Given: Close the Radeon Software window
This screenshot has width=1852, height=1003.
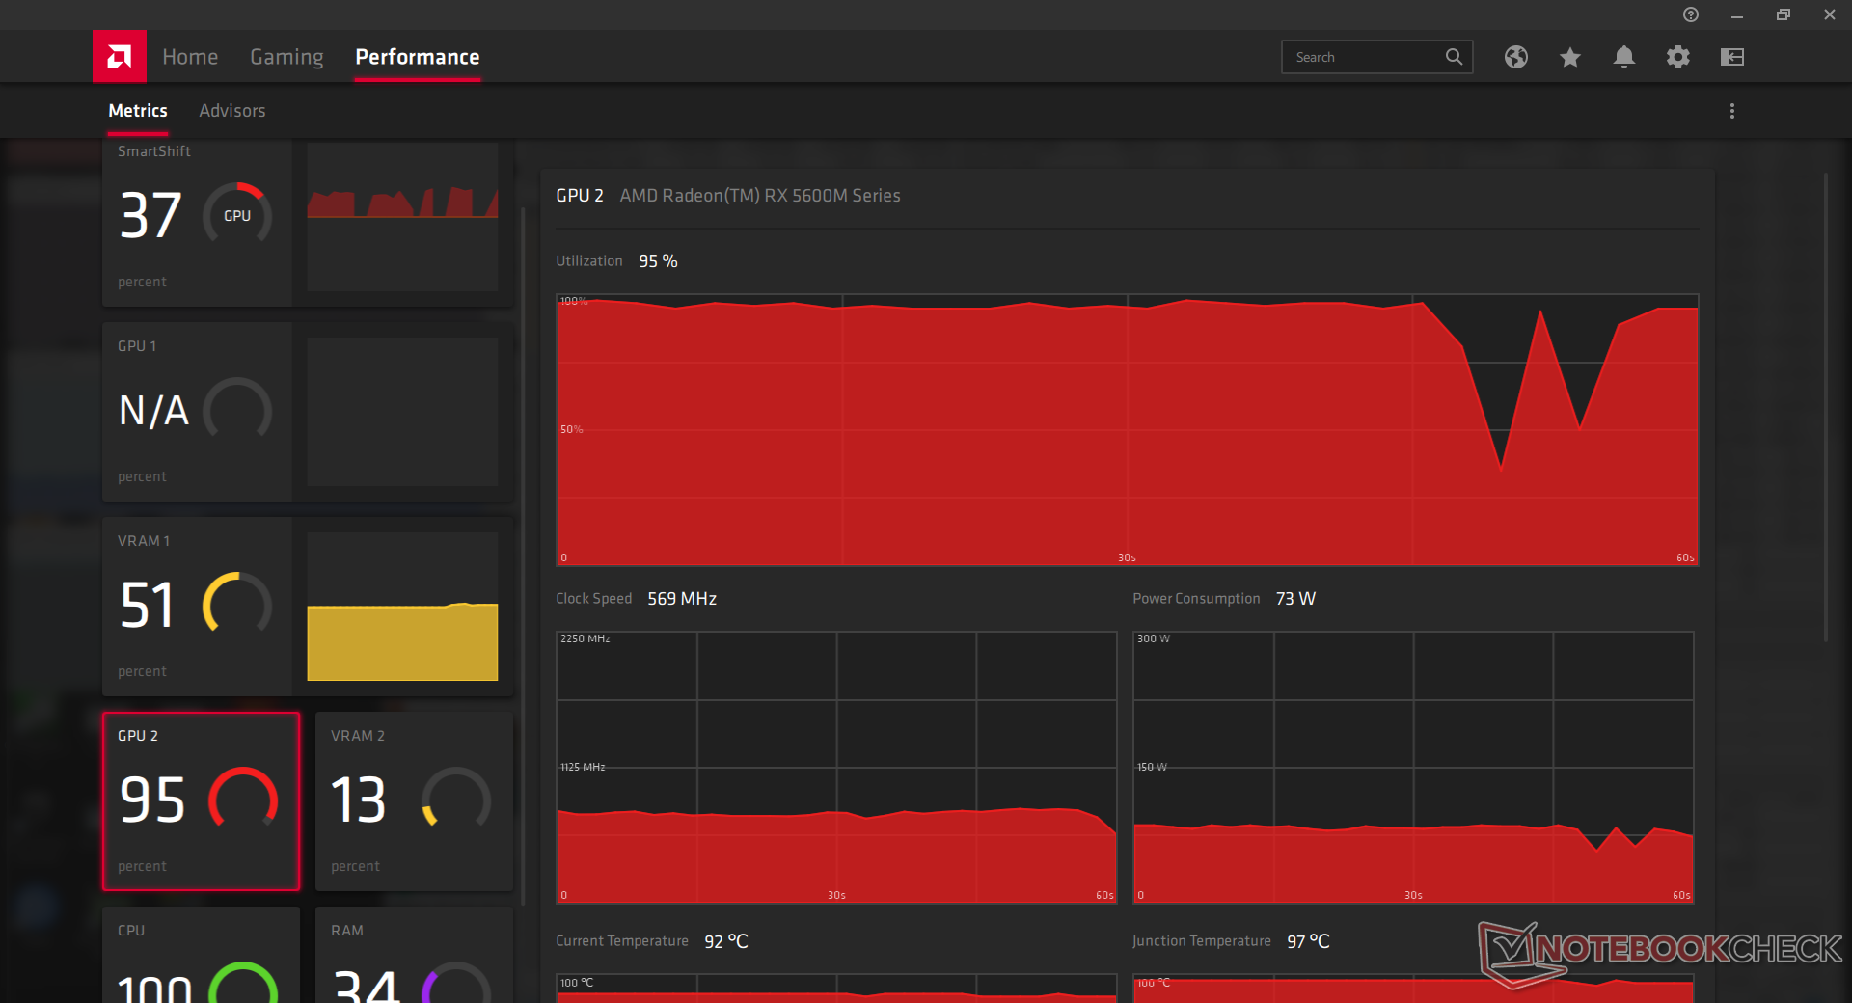Looking at the screenshot, I should coord(1830,14).
